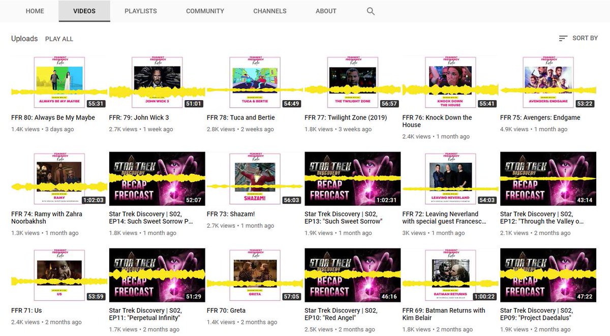The height and width of the screenshot is (336, 610).
Task: Go to the Community tab
Action: [205, 11]
